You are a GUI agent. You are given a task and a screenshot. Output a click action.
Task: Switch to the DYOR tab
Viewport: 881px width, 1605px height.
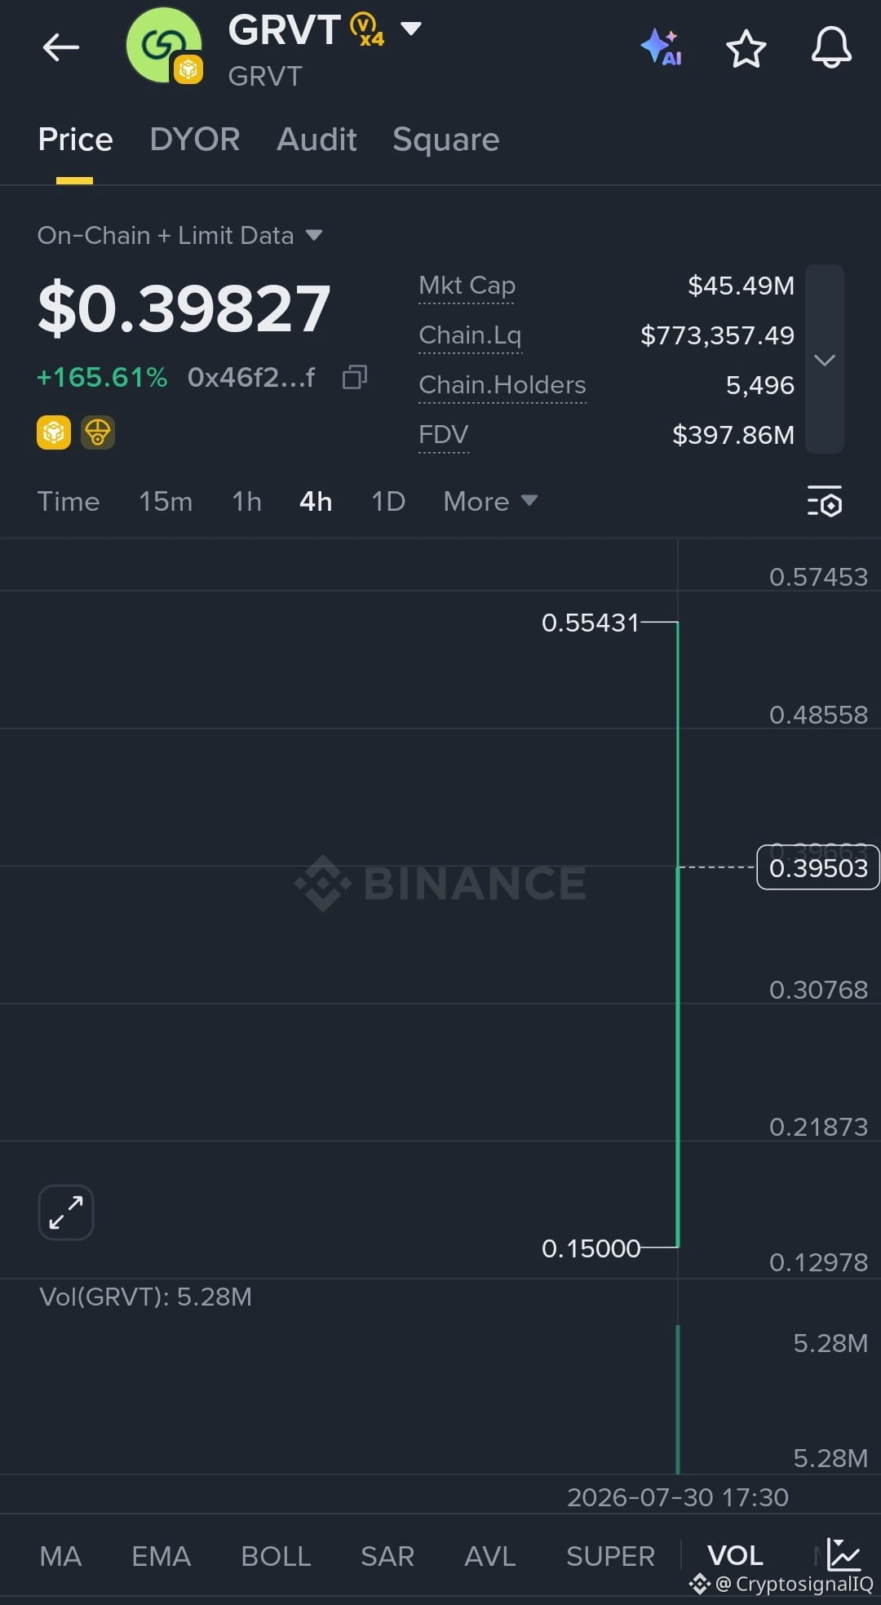(x=195, y=140)
